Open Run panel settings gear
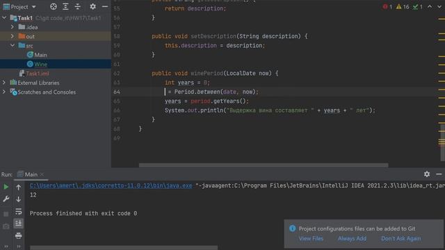 427,174
